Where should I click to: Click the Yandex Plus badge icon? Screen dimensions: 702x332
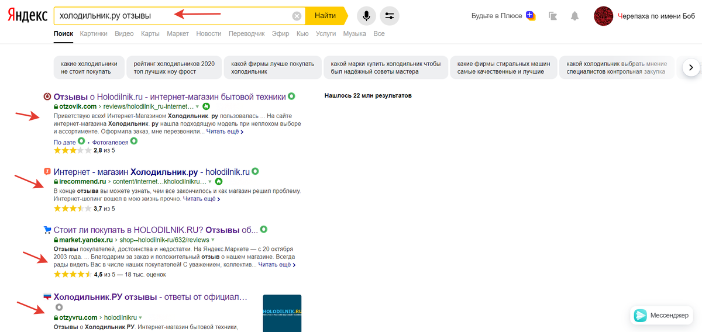coord(531,16)
